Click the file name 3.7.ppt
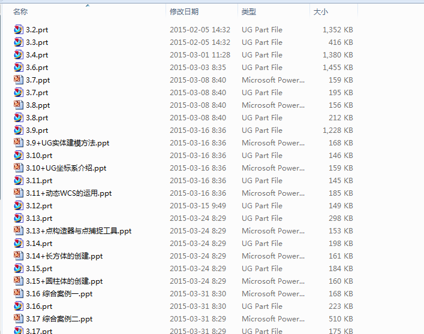The height and width of the screenshot is (334, 424). (x=38, y=80)
